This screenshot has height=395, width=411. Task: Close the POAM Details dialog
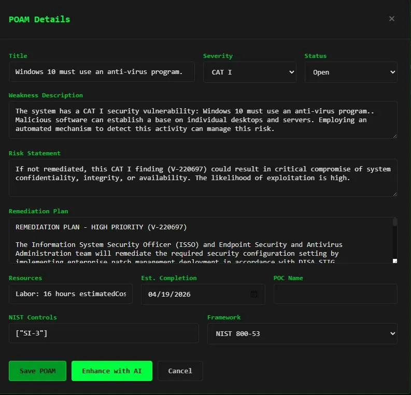pos(392,19)
